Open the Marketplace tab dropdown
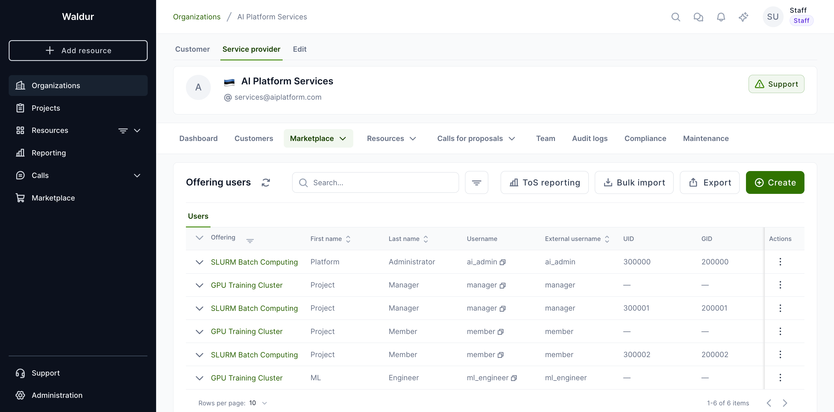The image size is (834, 412). click(x=318, y=139)
